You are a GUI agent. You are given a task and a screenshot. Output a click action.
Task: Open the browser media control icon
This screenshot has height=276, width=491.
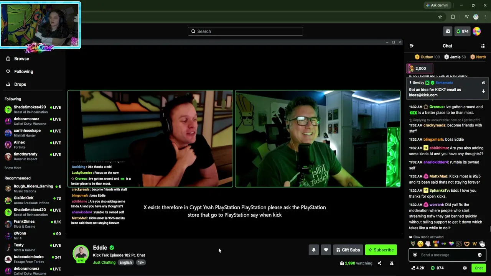466,17
